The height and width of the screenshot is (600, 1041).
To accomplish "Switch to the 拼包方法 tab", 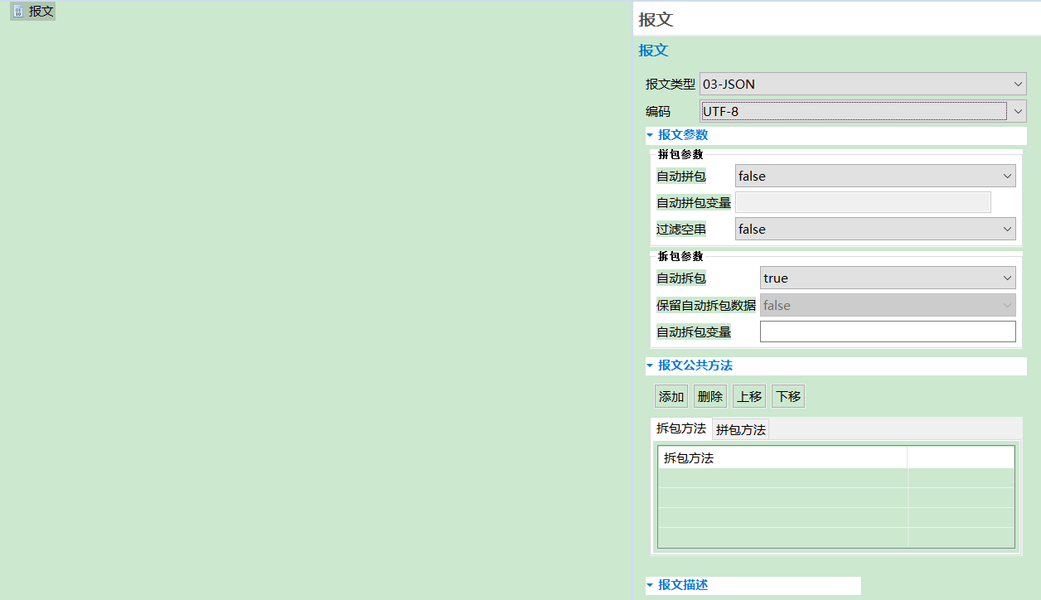I will point(739,428).
